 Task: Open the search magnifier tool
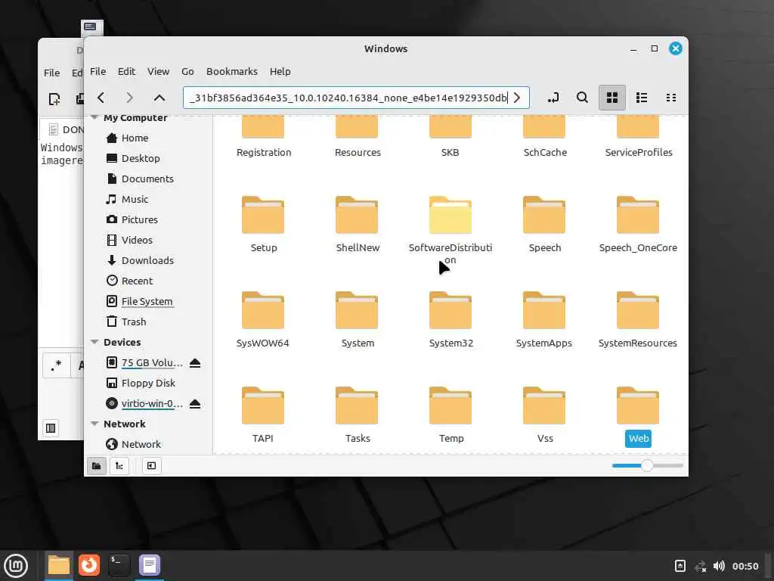(583, 98)
